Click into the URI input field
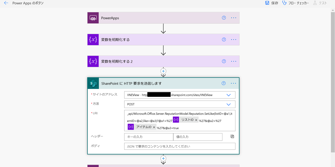The height and width of the screenshot is (167, 335). coord(180,121)
